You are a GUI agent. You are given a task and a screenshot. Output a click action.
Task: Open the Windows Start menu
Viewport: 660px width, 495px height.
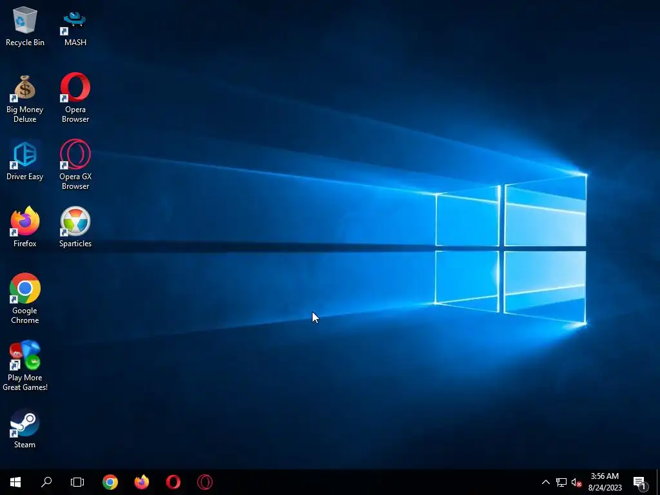pos(15,482)
